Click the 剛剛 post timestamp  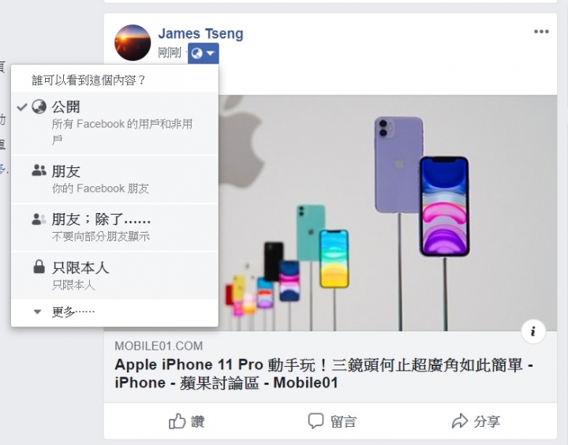point(170,54)
